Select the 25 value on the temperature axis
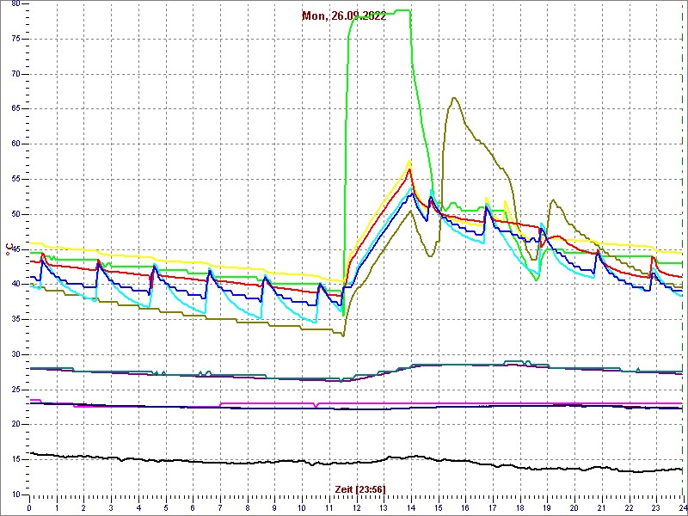Image resolution: width=688 pixels, height=516 pixels. (15, 390)
